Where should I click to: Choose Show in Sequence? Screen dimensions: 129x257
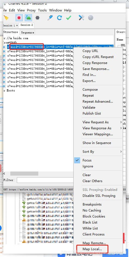point(97,143)
